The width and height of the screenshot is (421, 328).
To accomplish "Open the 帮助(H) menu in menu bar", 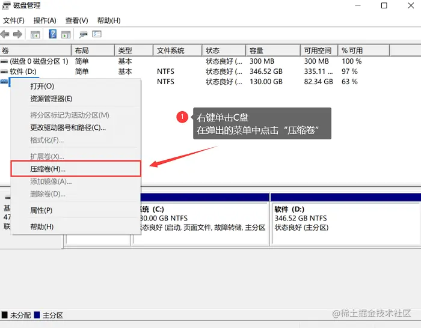I will pos(109,20).
